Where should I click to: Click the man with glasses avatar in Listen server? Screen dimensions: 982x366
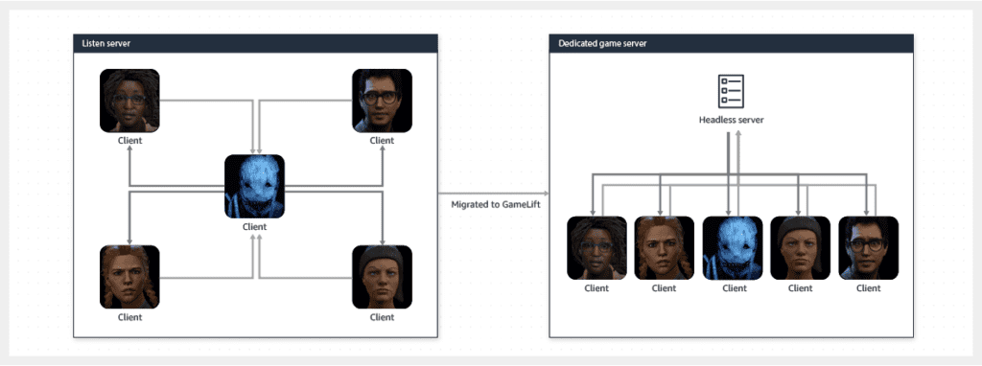click(x=382, y=101)
